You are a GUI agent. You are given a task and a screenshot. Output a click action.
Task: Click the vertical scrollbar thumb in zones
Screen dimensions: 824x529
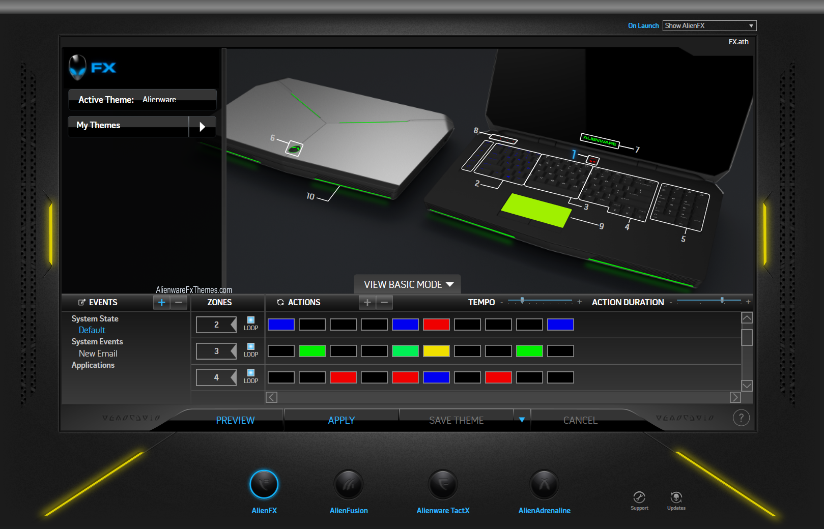(747, 337)
